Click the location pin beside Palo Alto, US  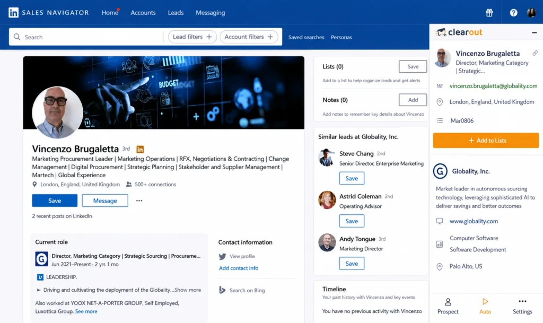440,267
